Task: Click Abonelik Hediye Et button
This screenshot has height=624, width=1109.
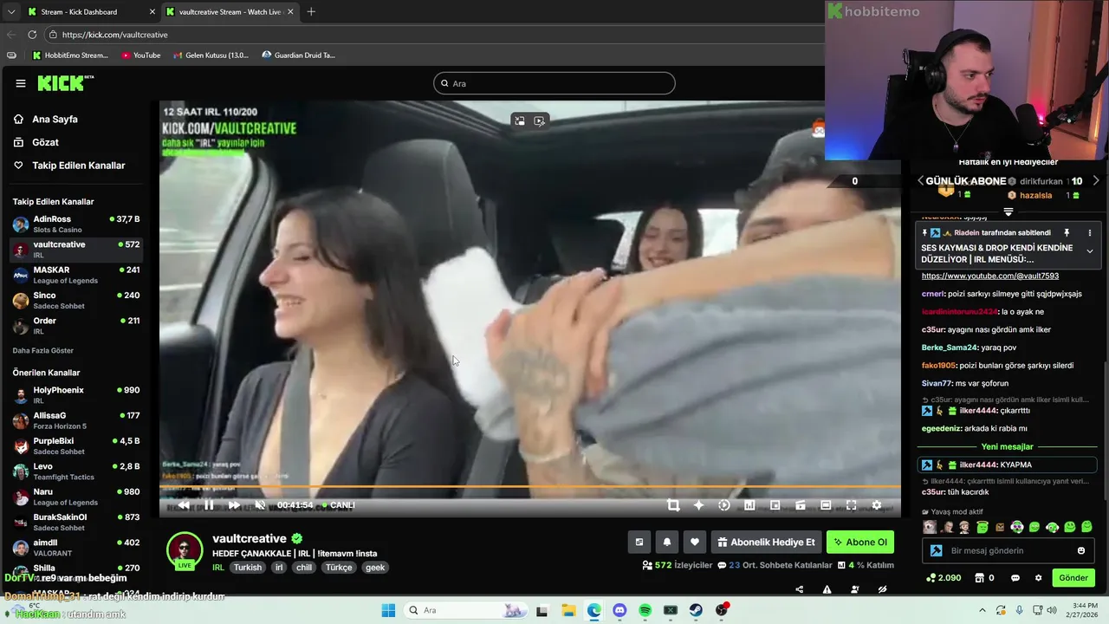Action: tap(766, 543)
